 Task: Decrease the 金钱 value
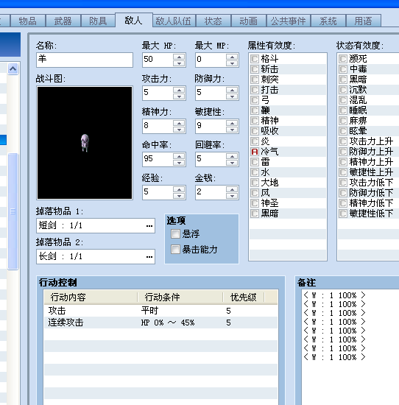232,196
